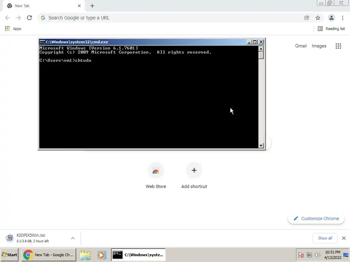Open Images link
The height and width of the screenshot is (262, 350).
pos(319,46)
